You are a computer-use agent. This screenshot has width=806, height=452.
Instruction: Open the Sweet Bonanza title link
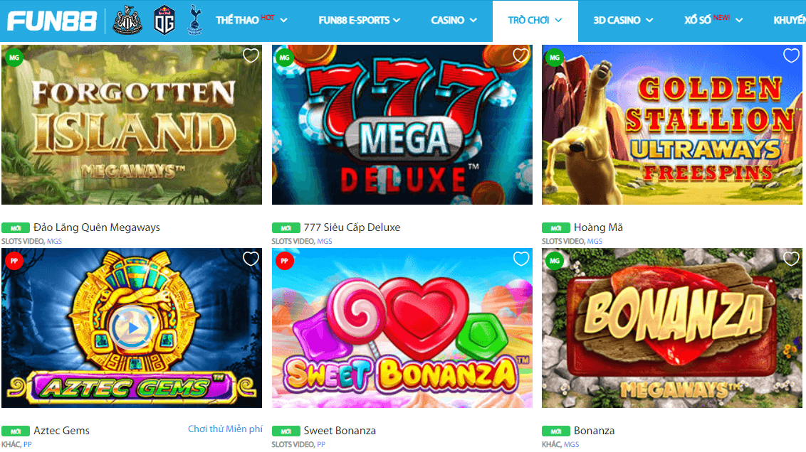(x=340, y=431)
